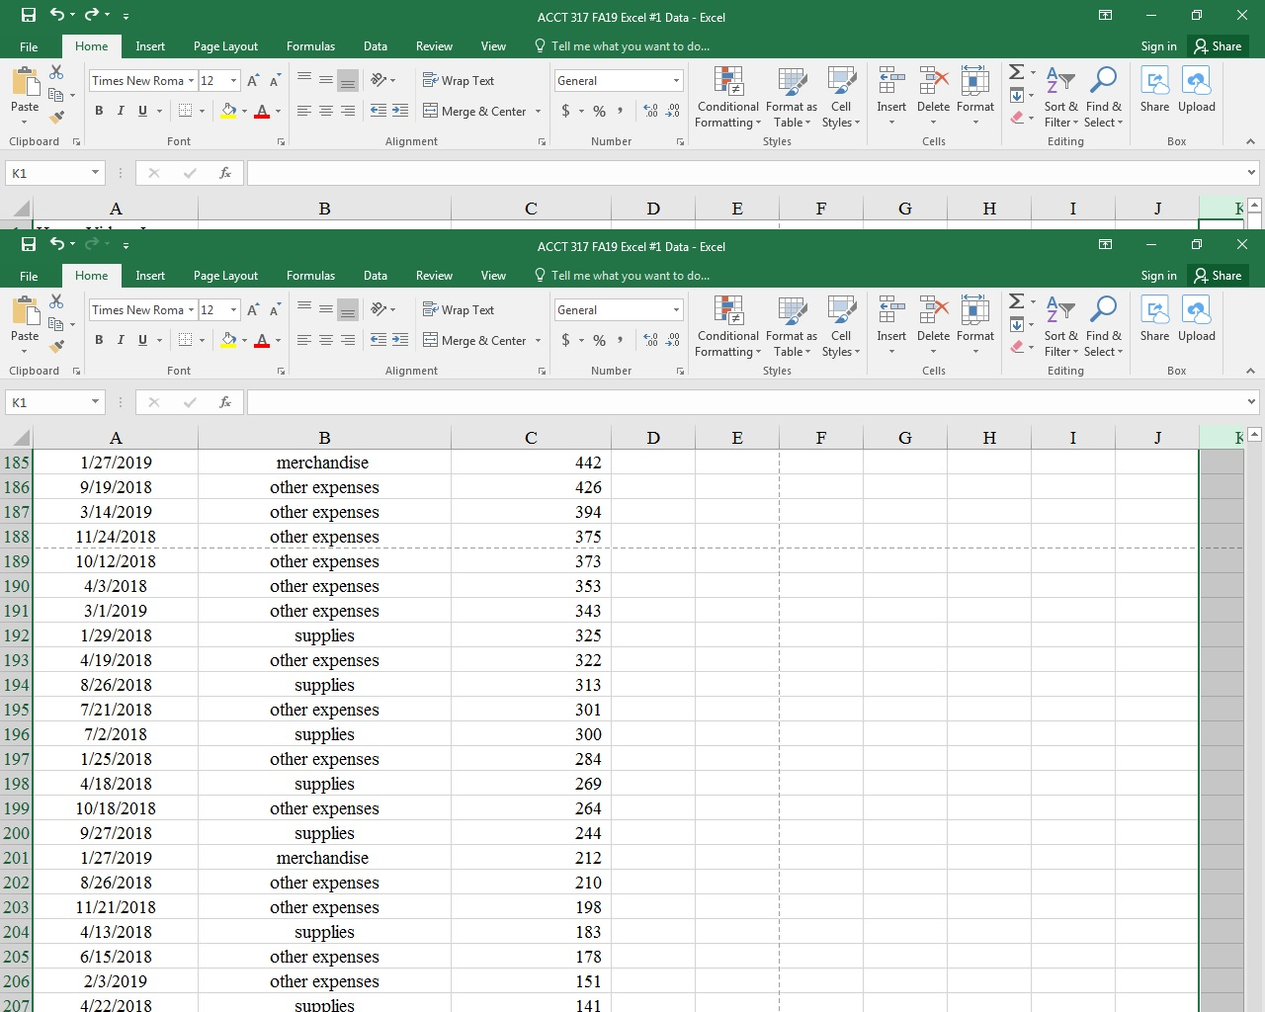This screenshot has width=1265, height=1012.
Task: Select row 192 header
Action: tap(17, 635)
